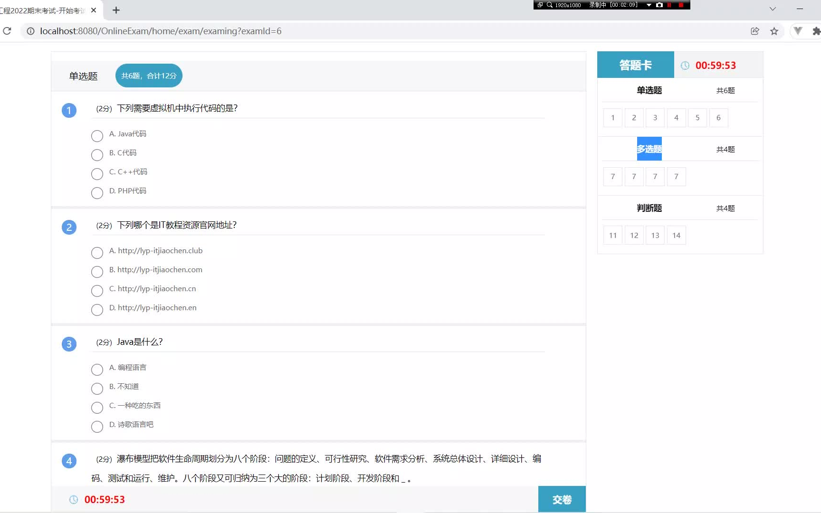The height and width of the screenshot is (513, 821).
Task: Jump to question 3 on answer card
Action: coord(655,118)
